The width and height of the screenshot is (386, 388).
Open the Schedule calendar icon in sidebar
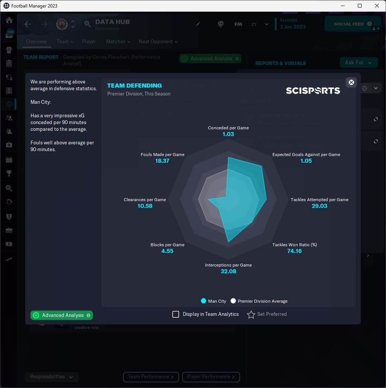click(9, 160)
